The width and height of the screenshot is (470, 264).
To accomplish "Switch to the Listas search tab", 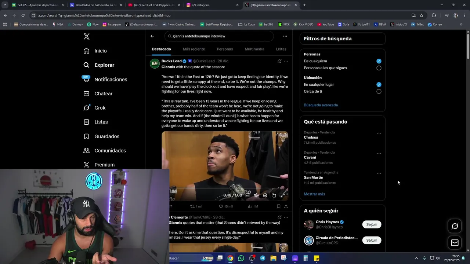I will coord(281,49).
